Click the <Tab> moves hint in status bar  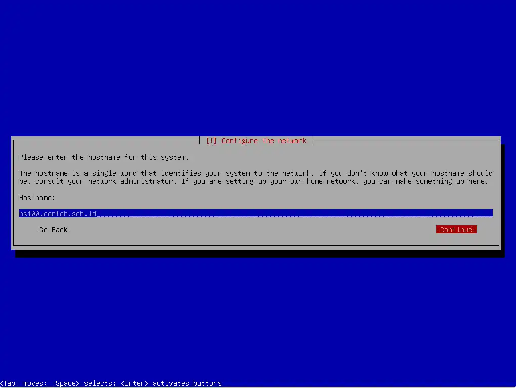pos(23,383)
